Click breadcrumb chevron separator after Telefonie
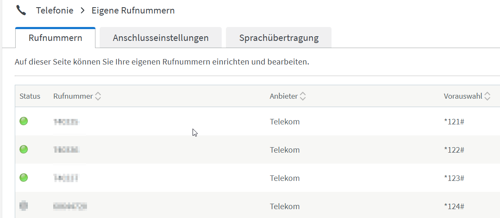 pyautogui.click(x=82, y=11)
